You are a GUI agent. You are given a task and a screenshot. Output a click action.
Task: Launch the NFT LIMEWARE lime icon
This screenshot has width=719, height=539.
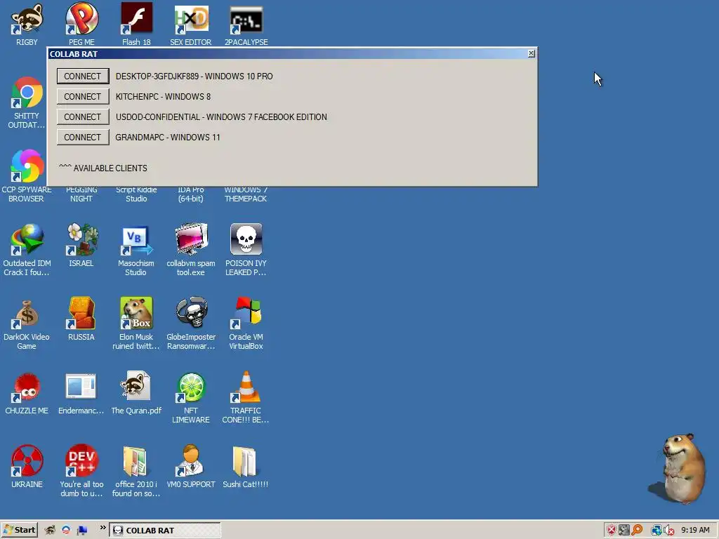(x=191, y=387)
